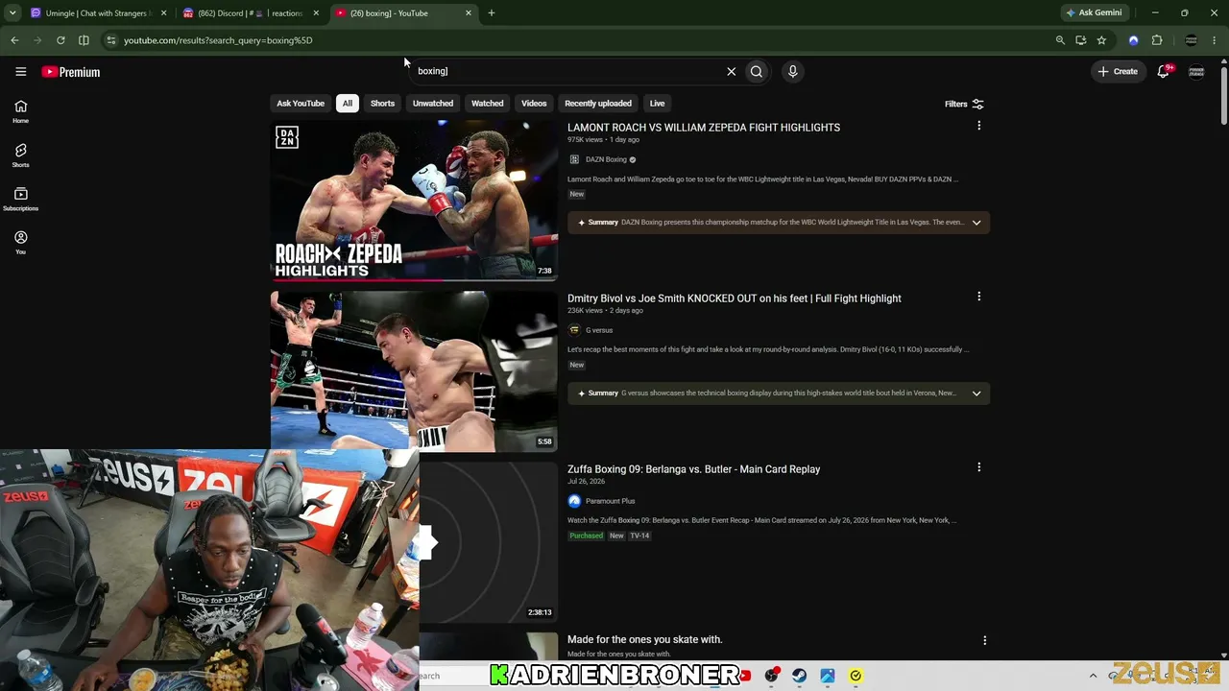Open more actions for Roach vs Zepeda video
This screenshot has height=691, width=1229.
click(978, 126)
